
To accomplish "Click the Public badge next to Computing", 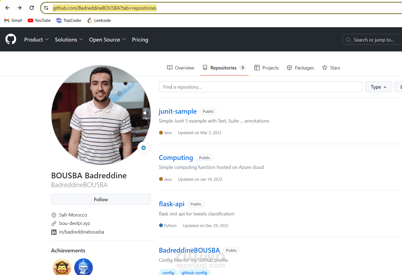I will click(205, 158).
